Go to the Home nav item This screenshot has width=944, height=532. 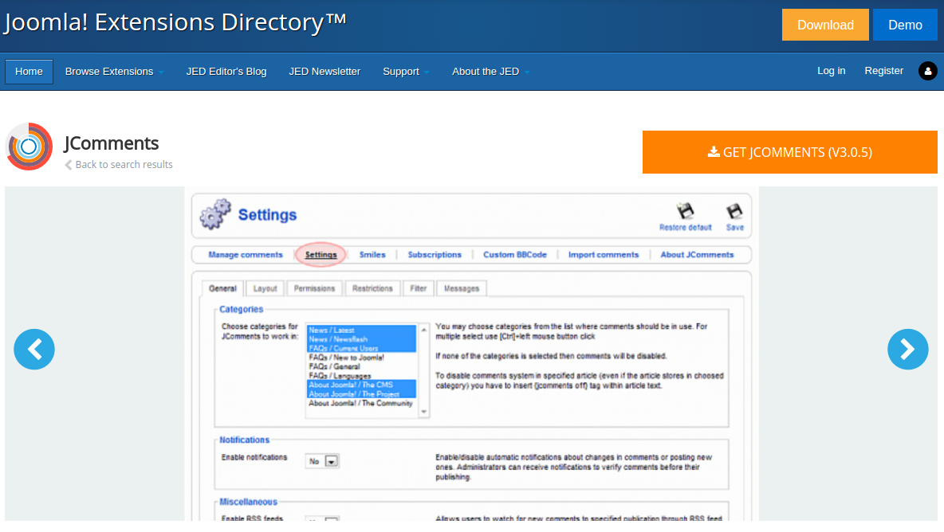coord(29,72)
